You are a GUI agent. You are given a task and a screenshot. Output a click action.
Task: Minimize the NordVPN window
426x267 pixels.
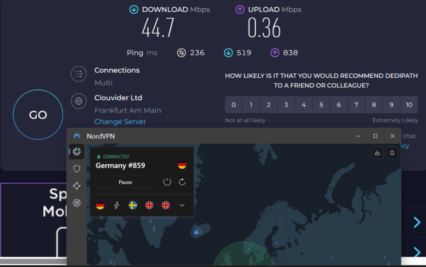click(358, 136)
